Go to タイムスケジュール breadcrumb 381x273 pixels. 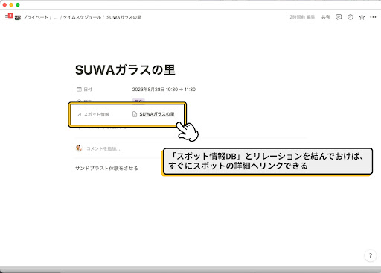[x=82, y=17]
